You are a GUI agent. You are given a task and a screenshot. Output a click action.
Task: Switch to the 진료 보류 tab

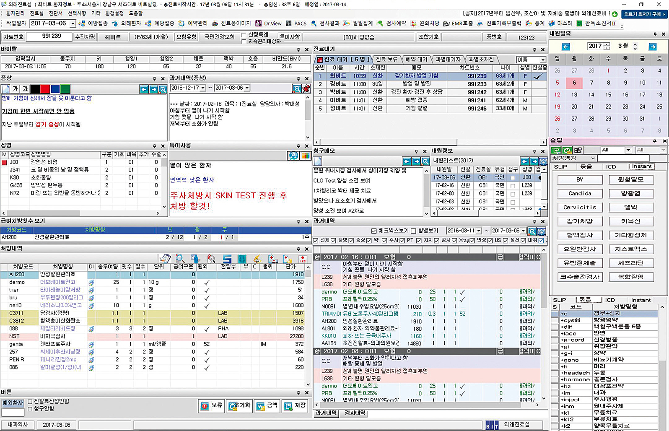[x=386, y=59]
